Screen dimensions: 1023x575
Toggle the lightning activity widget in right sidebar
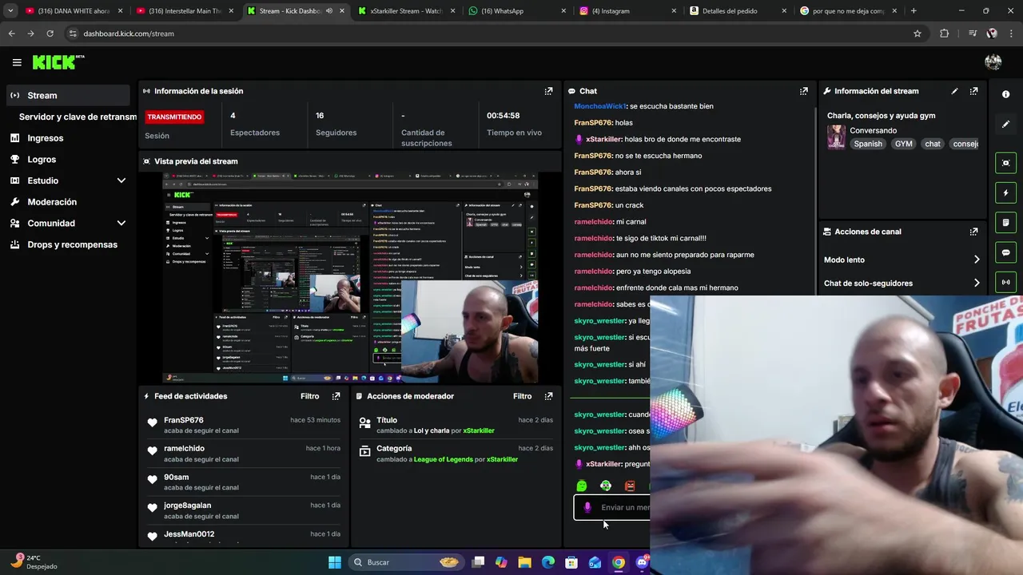click(x=1005, y=192)
